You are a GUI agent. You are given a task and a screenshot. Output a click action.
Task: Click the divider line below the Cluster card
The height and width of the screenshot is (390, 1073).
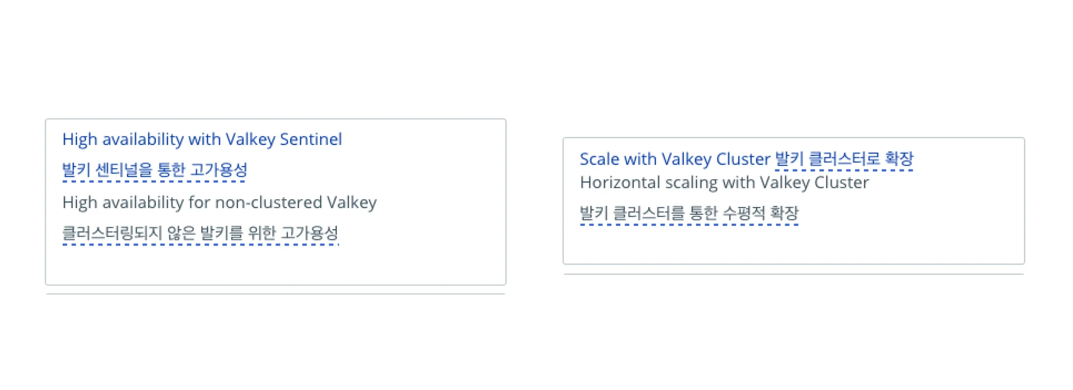(794, 274)
